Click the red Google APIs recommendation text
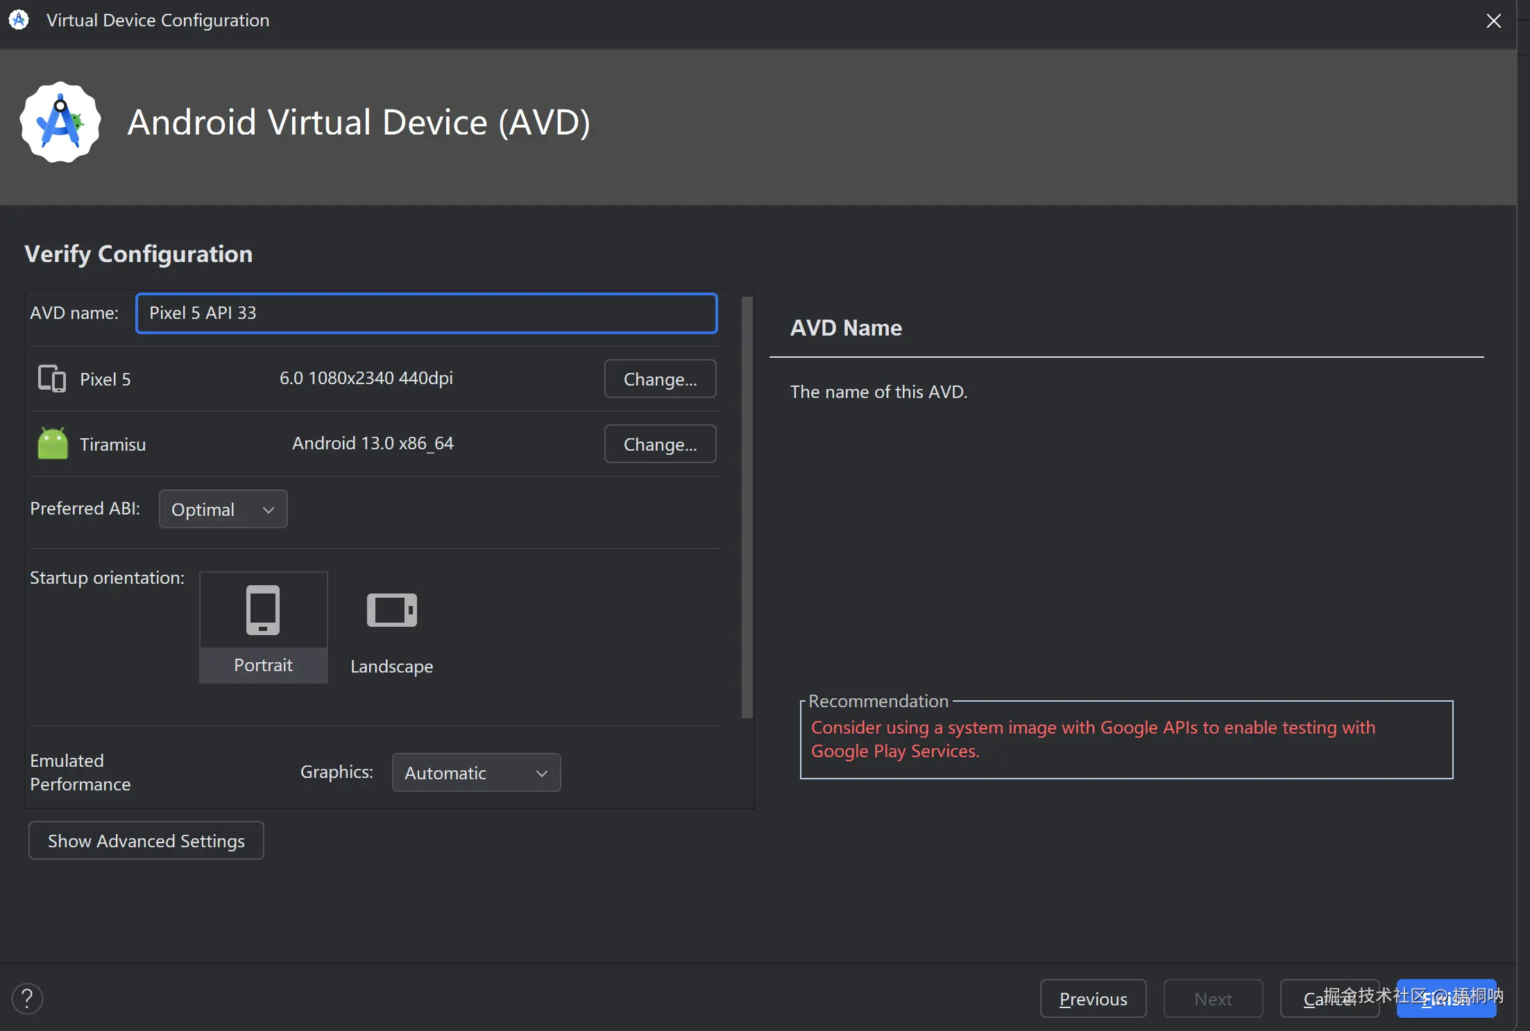This screenshot has height=1031, width=1530. point(1093,739)
